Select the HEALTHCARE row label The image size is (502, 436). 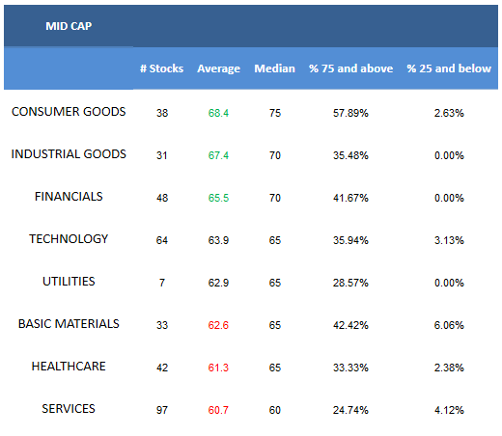(69, 367)
